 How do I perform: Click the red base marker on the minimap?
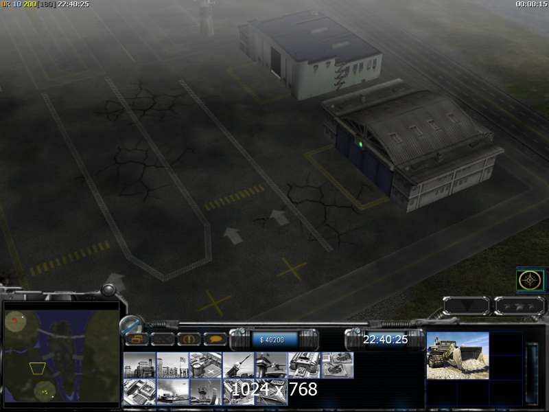tap(14, 320)
